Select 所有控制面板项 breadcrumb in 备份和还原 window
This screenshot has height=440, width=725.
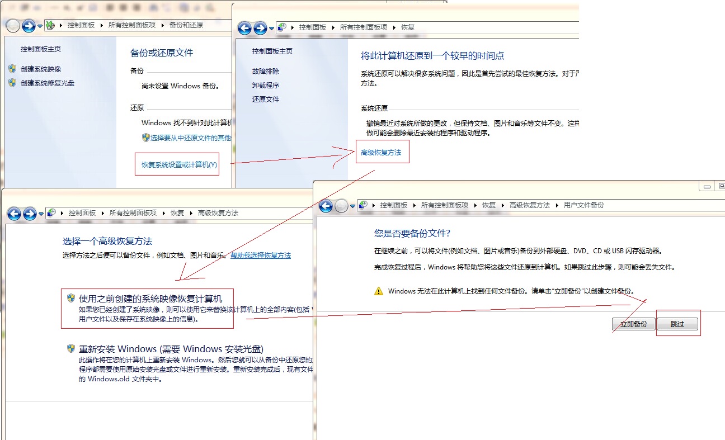[x=132, y=25]
